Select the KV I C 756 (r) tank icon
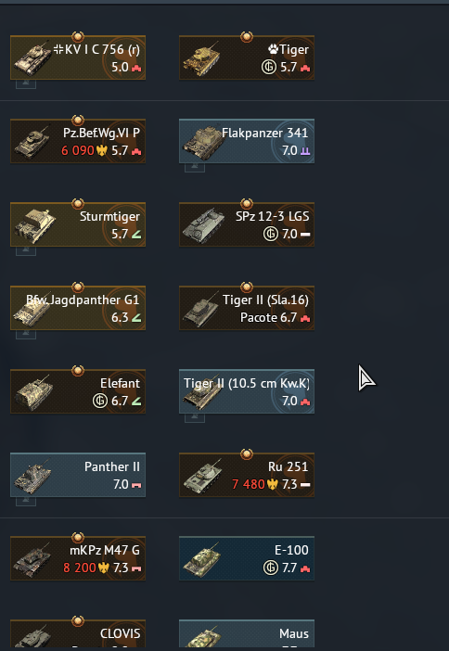 (32, 59)
